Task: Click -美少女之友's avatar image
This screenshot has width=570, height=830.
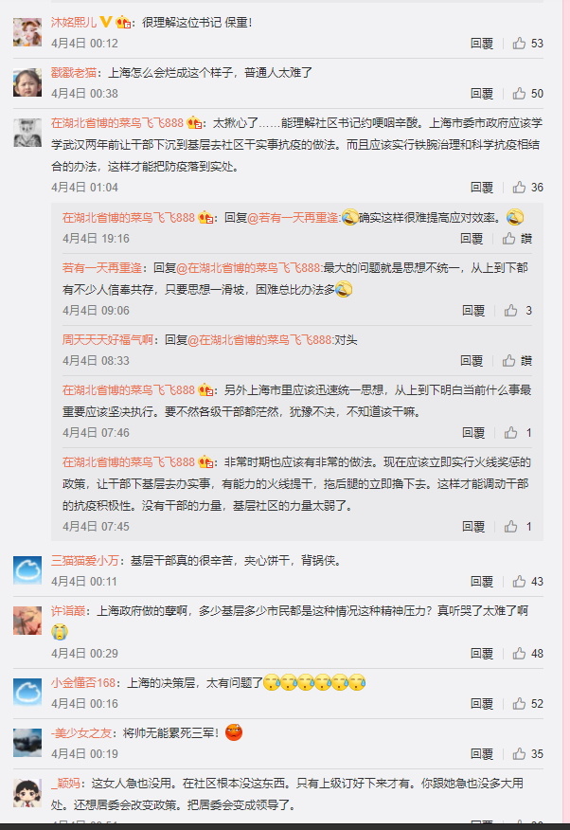Action: pos(27,743)
